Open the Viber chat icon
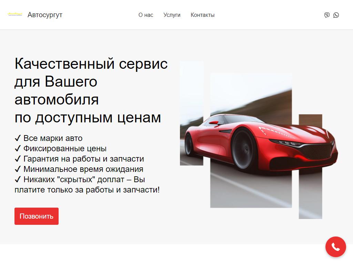This screenshot has height=264, width=353. point(327,15)
